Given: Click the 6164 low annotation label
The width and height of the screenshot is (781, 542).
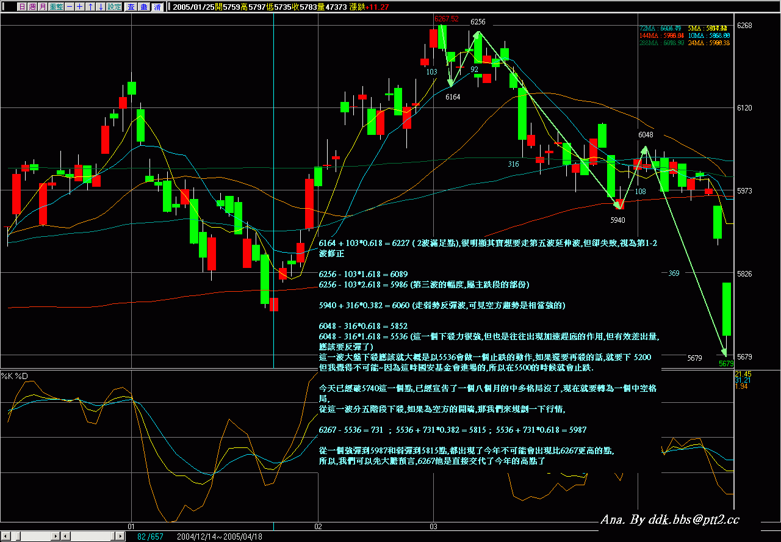Looking at the screenshot, I should [x=453, y=97].
